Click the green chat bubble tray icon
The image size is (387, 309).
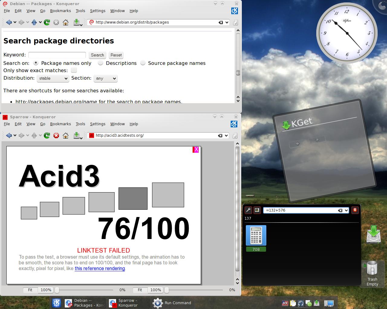308,303
